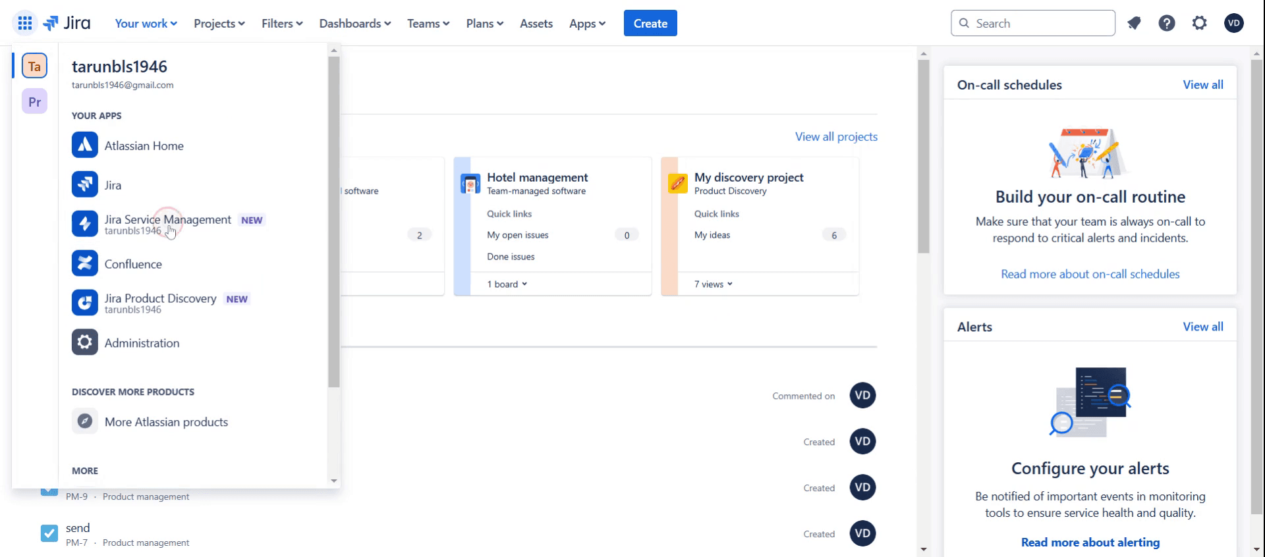Open the help question mark icon
The height and width of the screenshot is (557, 1265).
pos(1167,23)
